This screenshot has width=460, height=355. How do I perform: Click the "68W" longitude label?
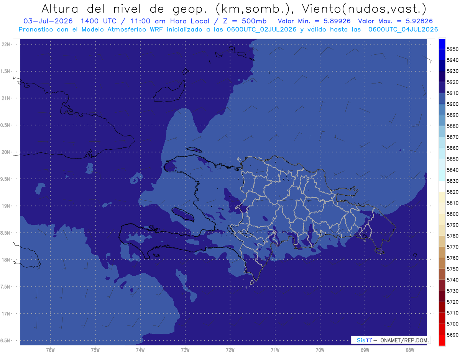(x=410, y=350)
